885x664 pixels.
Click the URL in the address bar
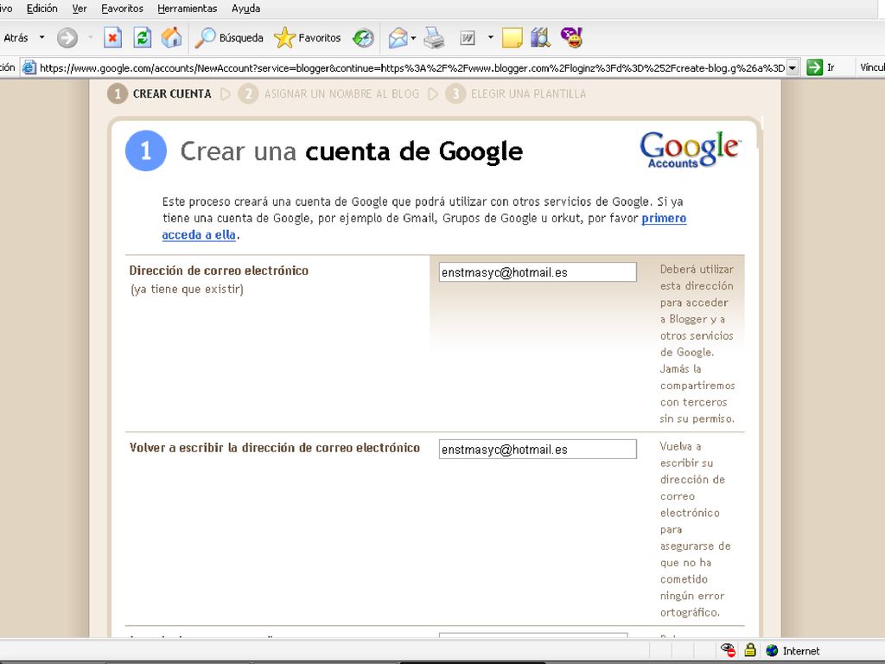pyautogui.click(x=412, y=67)
